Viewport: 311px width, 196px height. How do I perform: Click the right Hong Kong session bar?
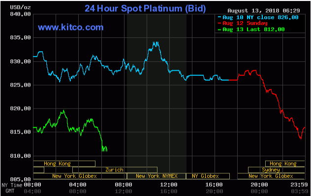click(x=285, y=164)
